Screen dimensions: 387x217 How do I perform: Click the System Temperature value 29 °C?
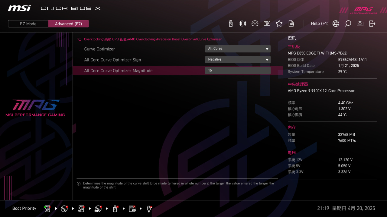(342, 72)
